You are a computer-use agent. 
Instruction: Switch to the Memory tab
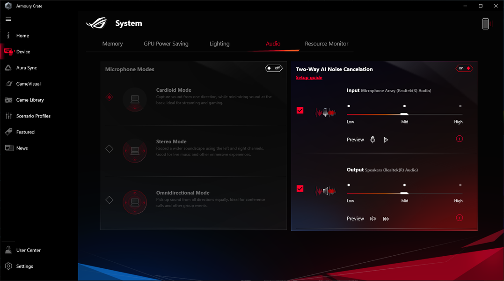[112, 44]
